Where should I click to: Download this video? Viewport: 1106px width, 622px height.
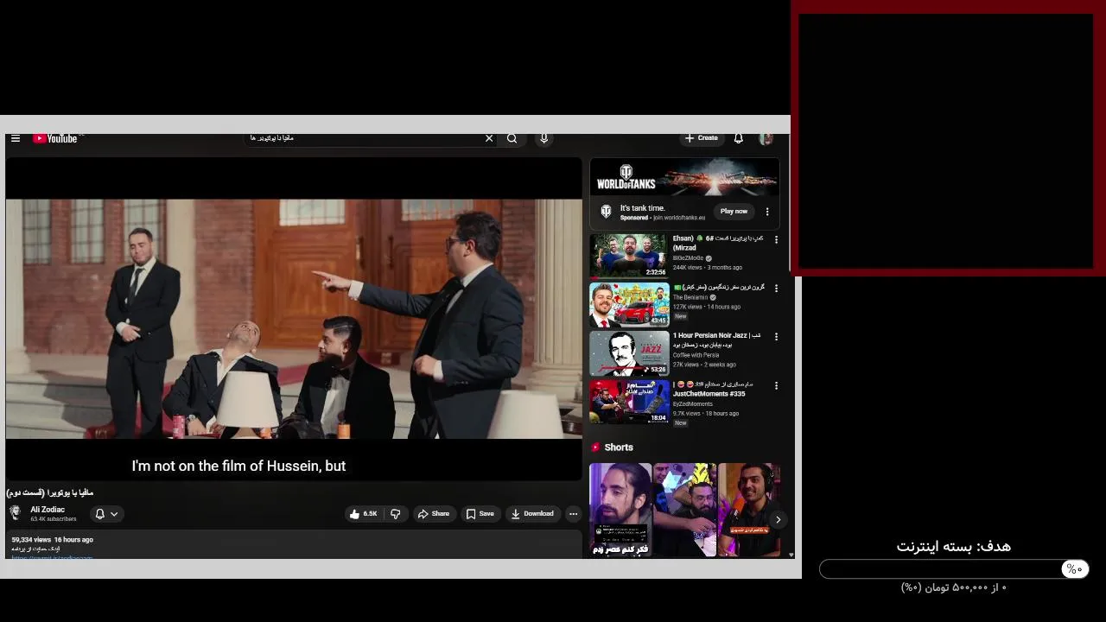click(x=532, y=514)
